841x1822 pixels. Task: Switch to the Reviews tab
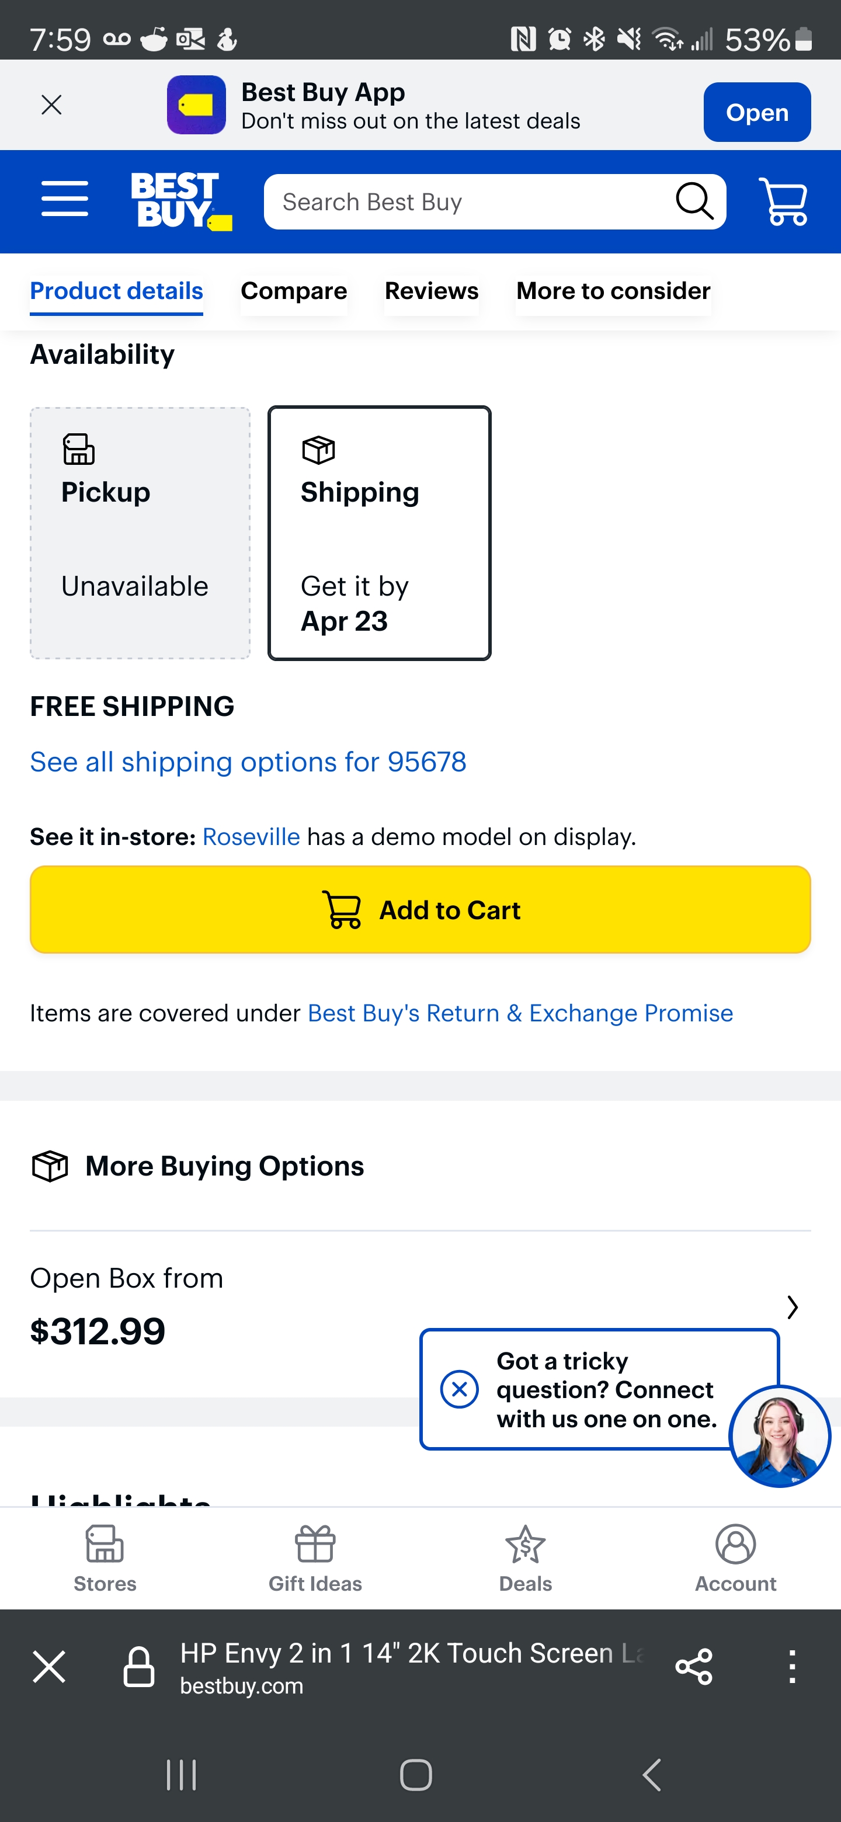432,291
